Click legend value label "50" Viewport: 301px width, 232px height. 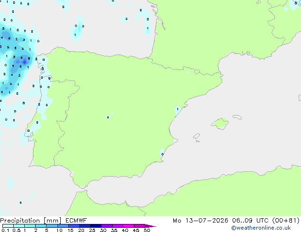147,230
